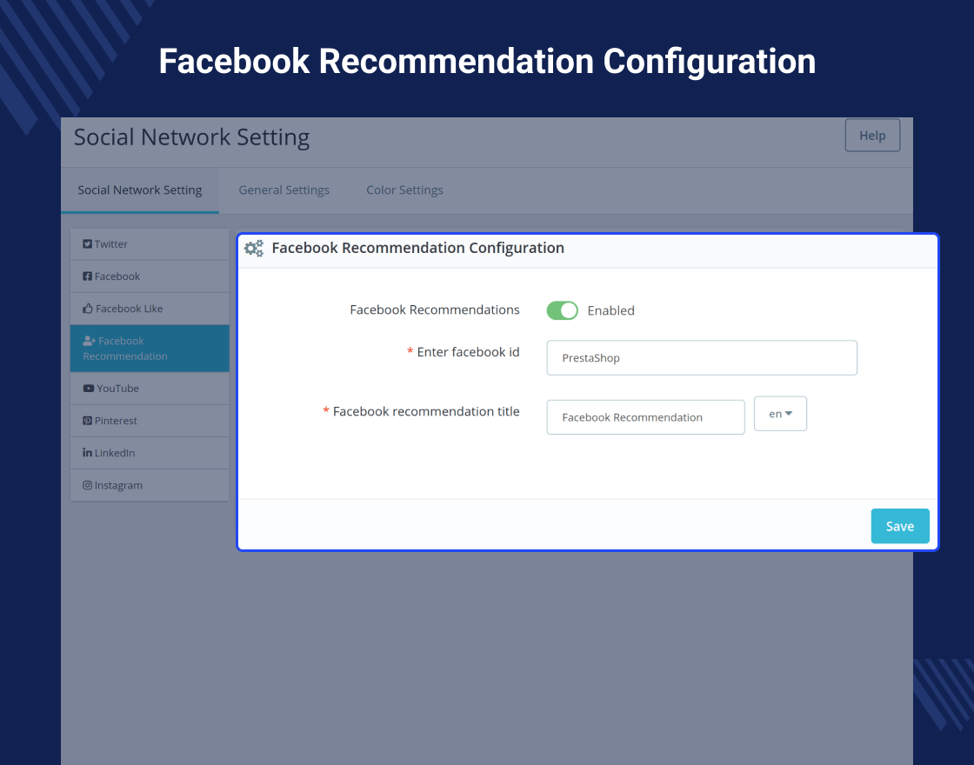Select Facebook Like in sidebar menu
974x765 pixels.
point(150,309)
